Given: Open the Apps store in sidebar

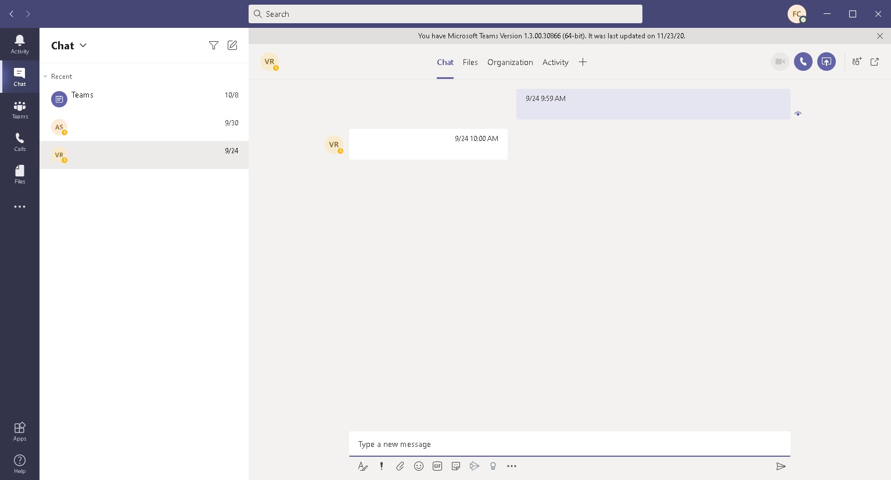Looking at the screenshot, I should (20, 431).
